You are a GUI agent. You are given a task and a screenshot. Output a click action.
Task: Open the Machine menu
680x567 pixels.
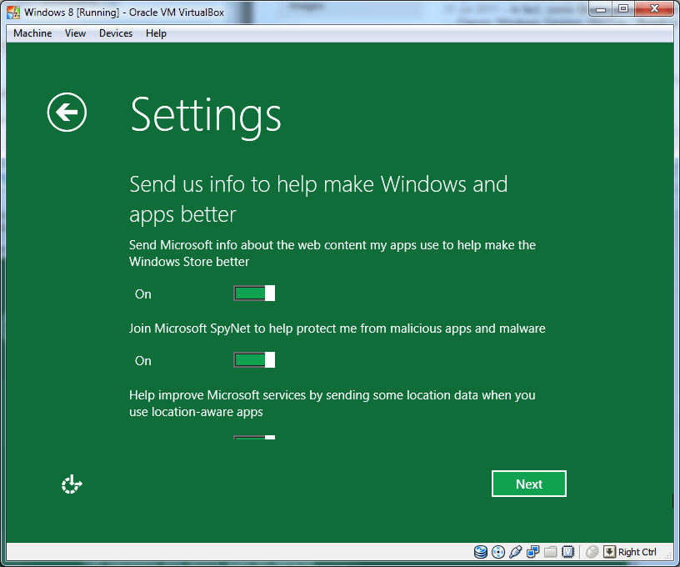[32, 33]
